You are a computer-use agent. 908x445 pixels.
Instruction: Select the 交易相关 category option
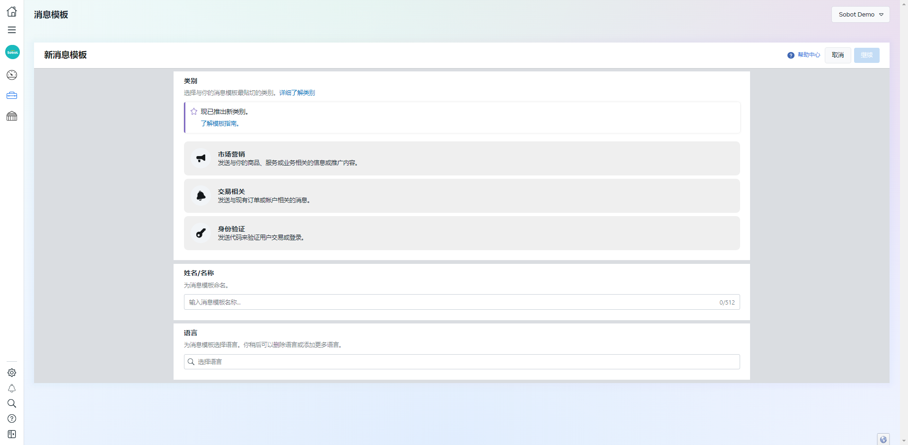(x=462, y=196)
